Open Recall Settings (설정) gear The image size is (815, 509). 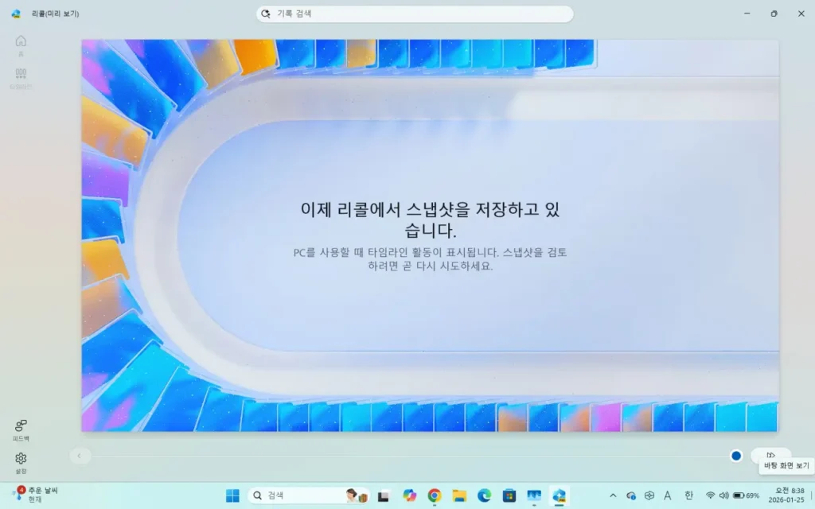click(x=21, y=462)
